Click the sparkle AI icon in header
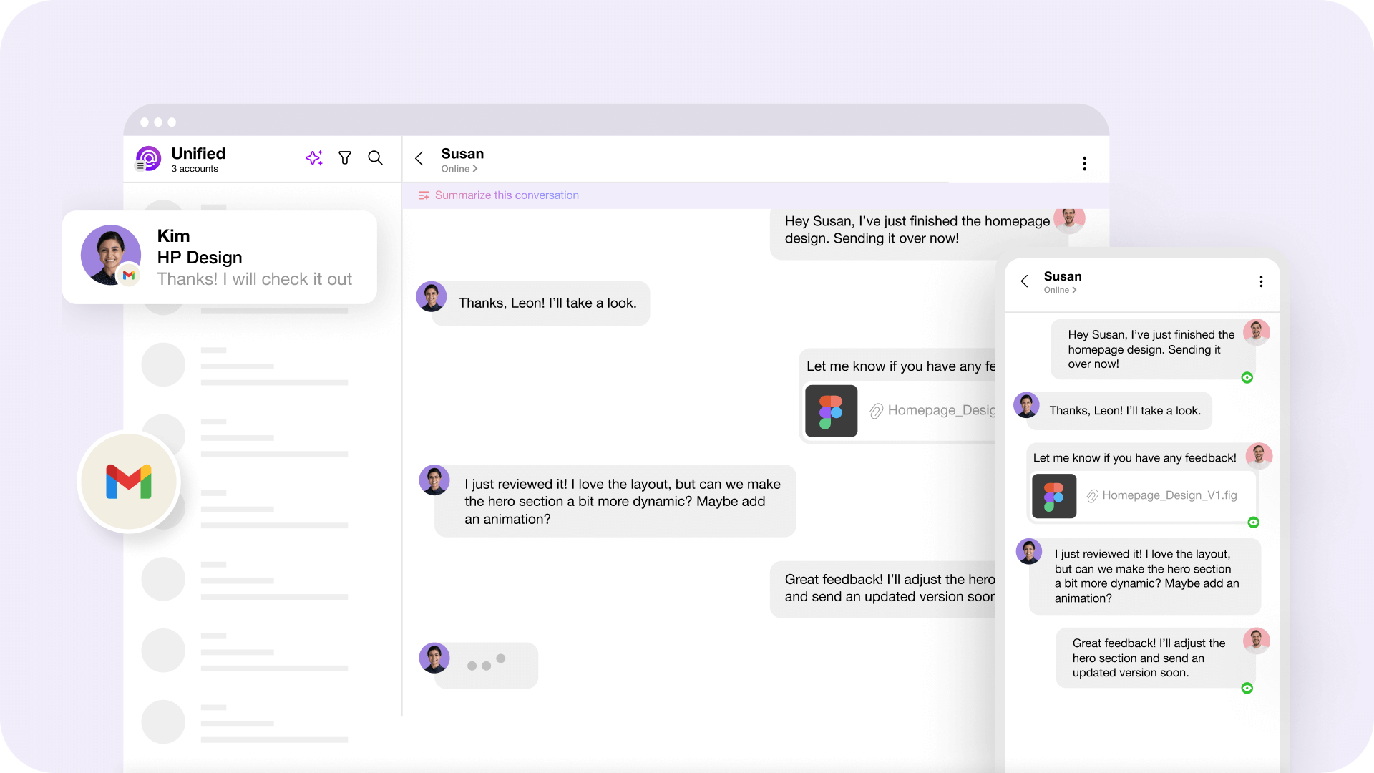The image size is (1374, 773). (314, 158)
